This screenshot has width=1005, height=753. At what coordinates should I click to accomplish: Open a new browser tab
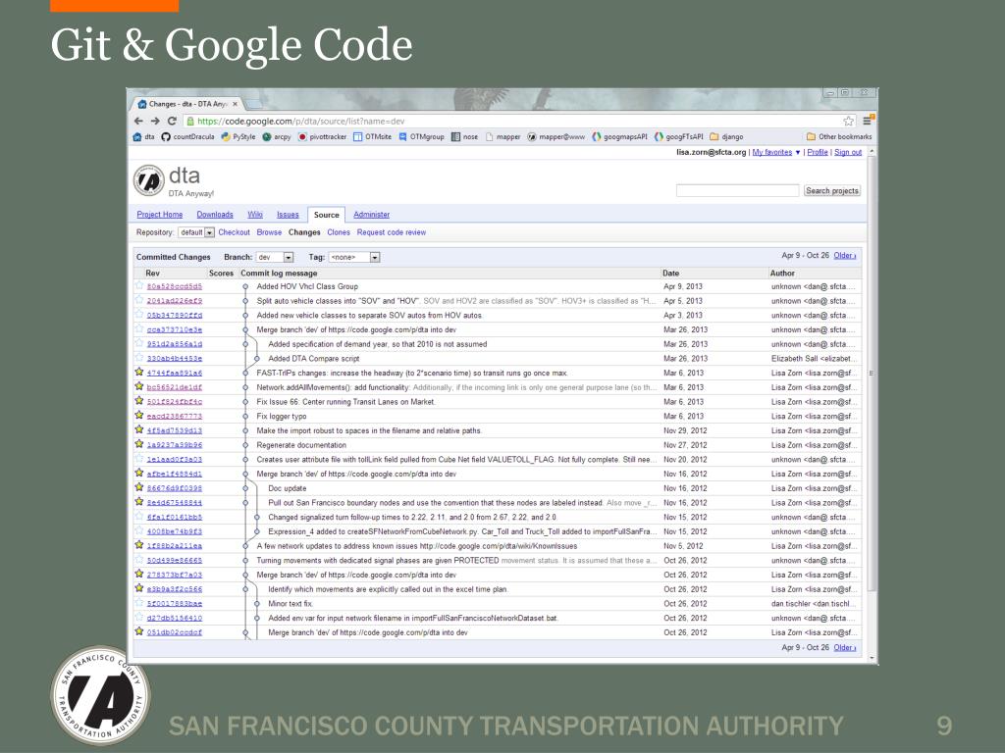point(253,104)
